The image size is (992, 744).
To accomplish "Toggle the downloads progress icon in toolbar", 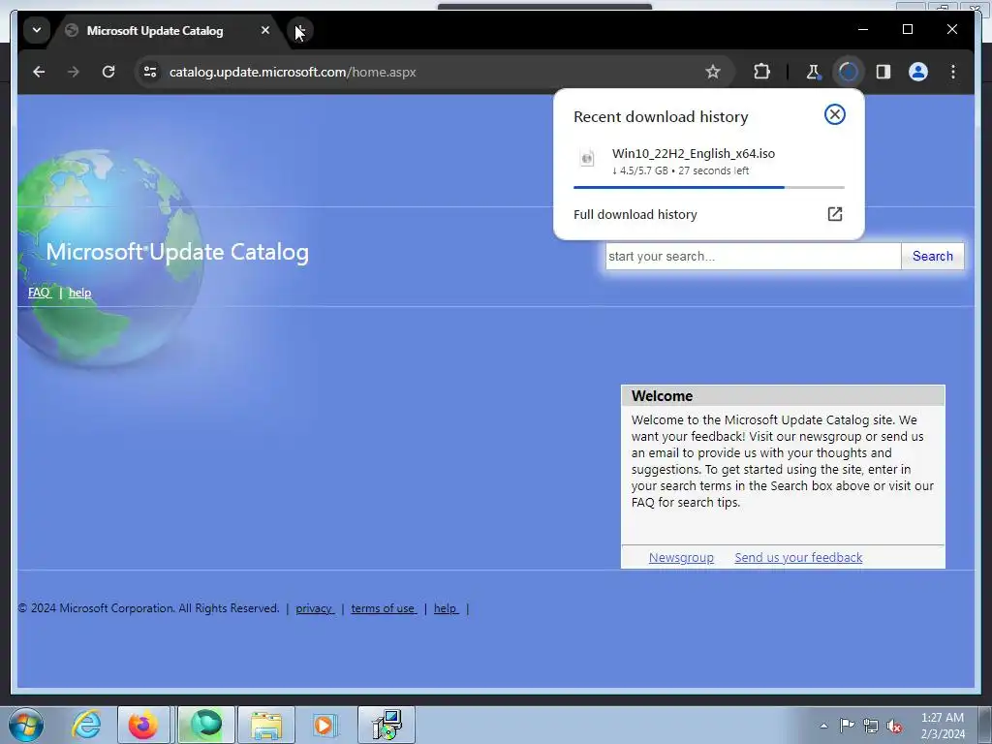I will coord(849,72).
